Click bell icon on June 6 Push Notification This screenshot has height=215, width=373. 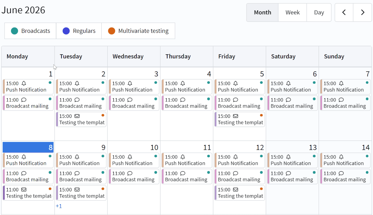288,83
